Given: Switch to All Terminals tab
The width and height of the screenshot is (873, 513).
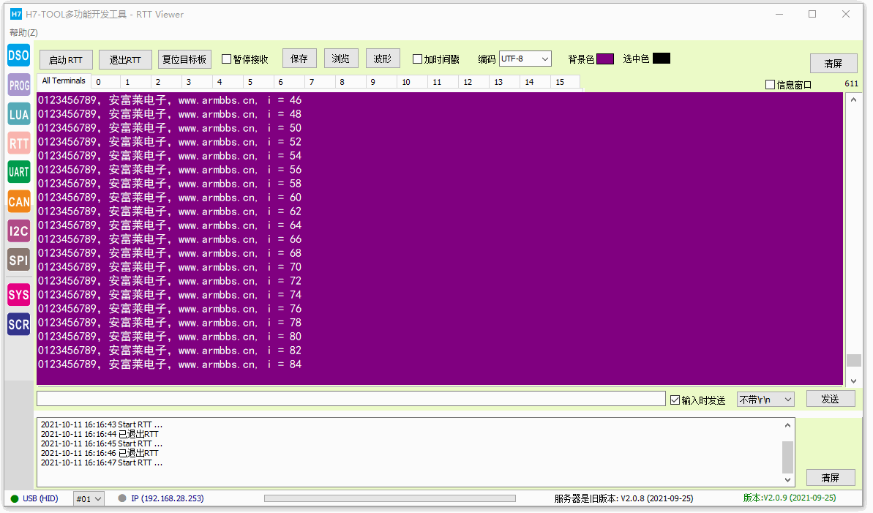Looking at the screenshot, I should [64, 81].
